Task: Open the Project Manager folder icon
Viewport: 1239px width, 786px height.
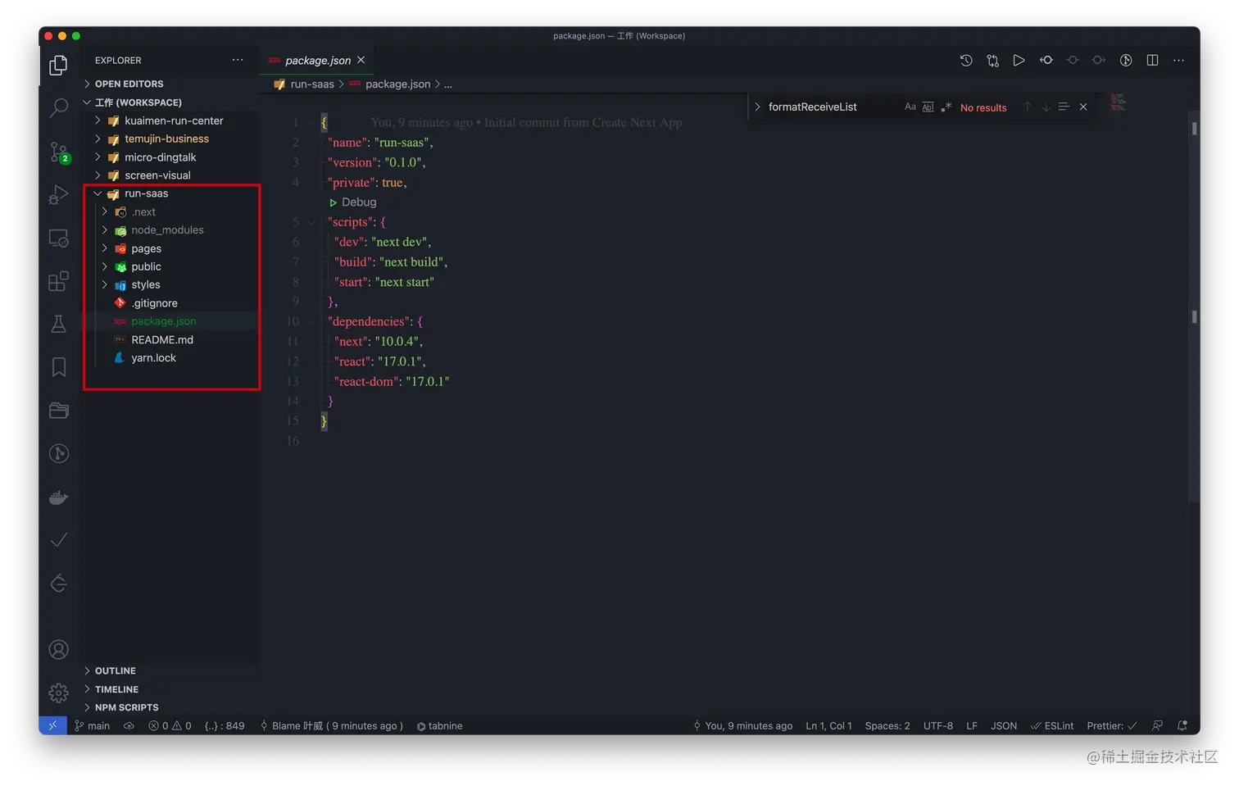Action: [58, 410]
